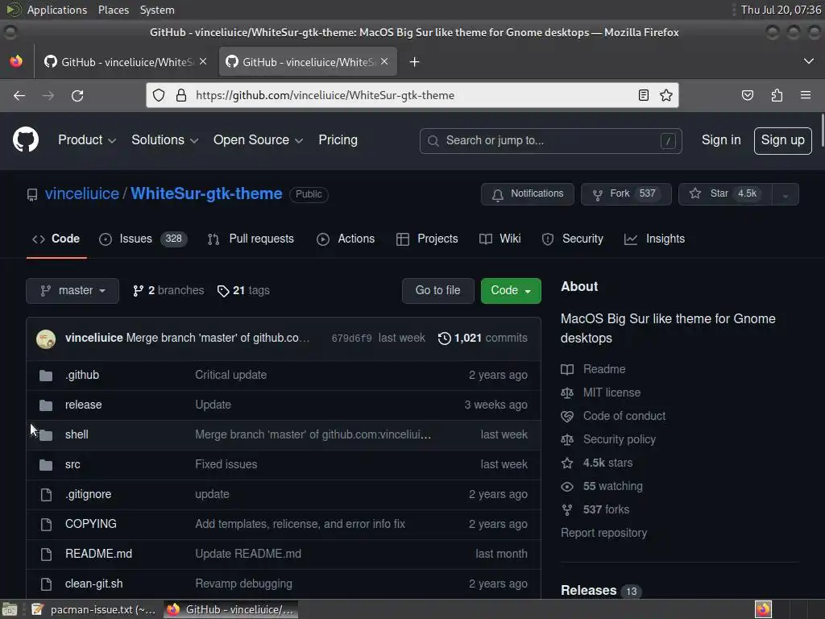Switch to the Code tab
Viewport: 825px width, 619px height.
point(56,239)
